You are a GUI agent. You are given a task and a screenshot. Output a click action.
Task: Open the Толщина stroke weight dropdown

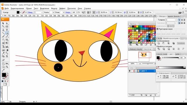coord(175,20)
